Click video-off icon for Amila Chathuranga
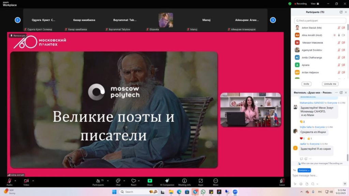 (x=343, y=58)
